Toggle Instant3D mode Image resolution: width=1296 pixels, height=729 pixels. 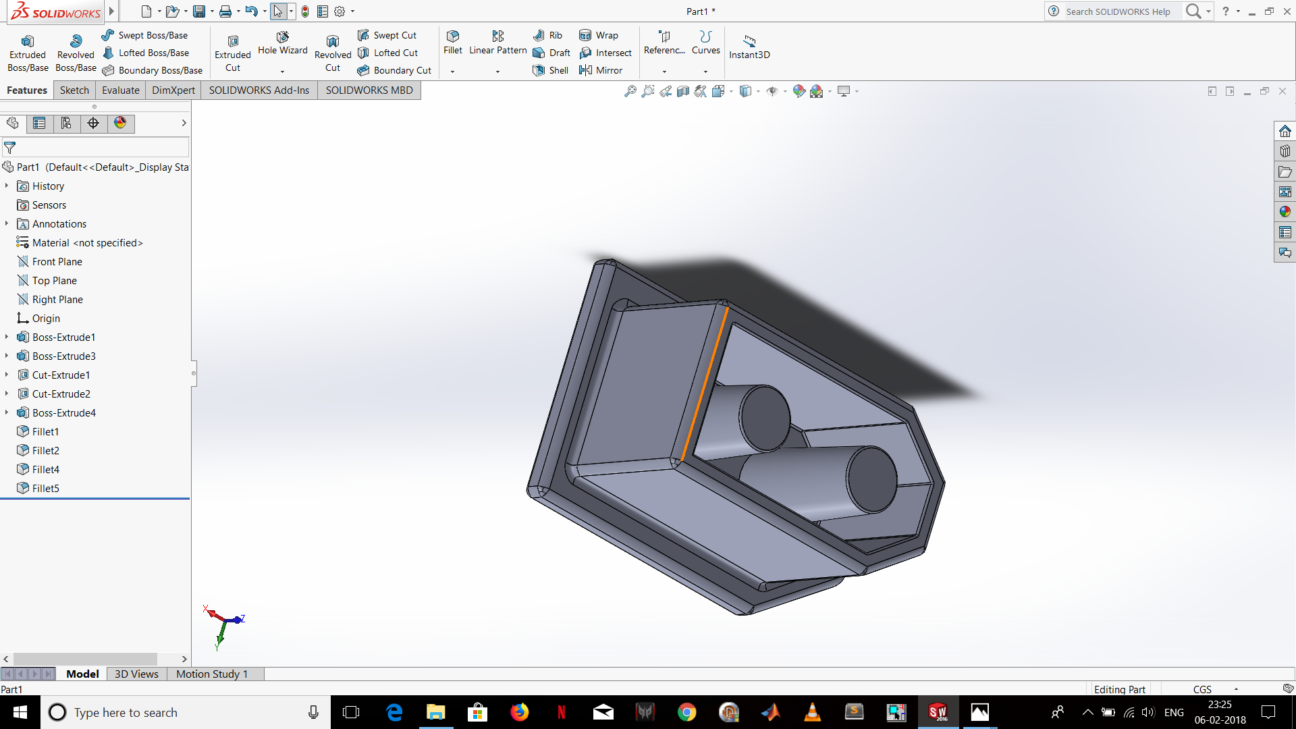tap(749, 46)
